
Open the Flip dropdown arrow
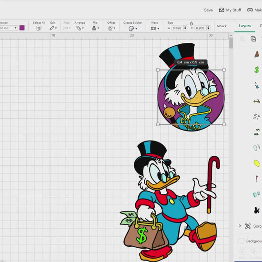(x=98, y=28)
